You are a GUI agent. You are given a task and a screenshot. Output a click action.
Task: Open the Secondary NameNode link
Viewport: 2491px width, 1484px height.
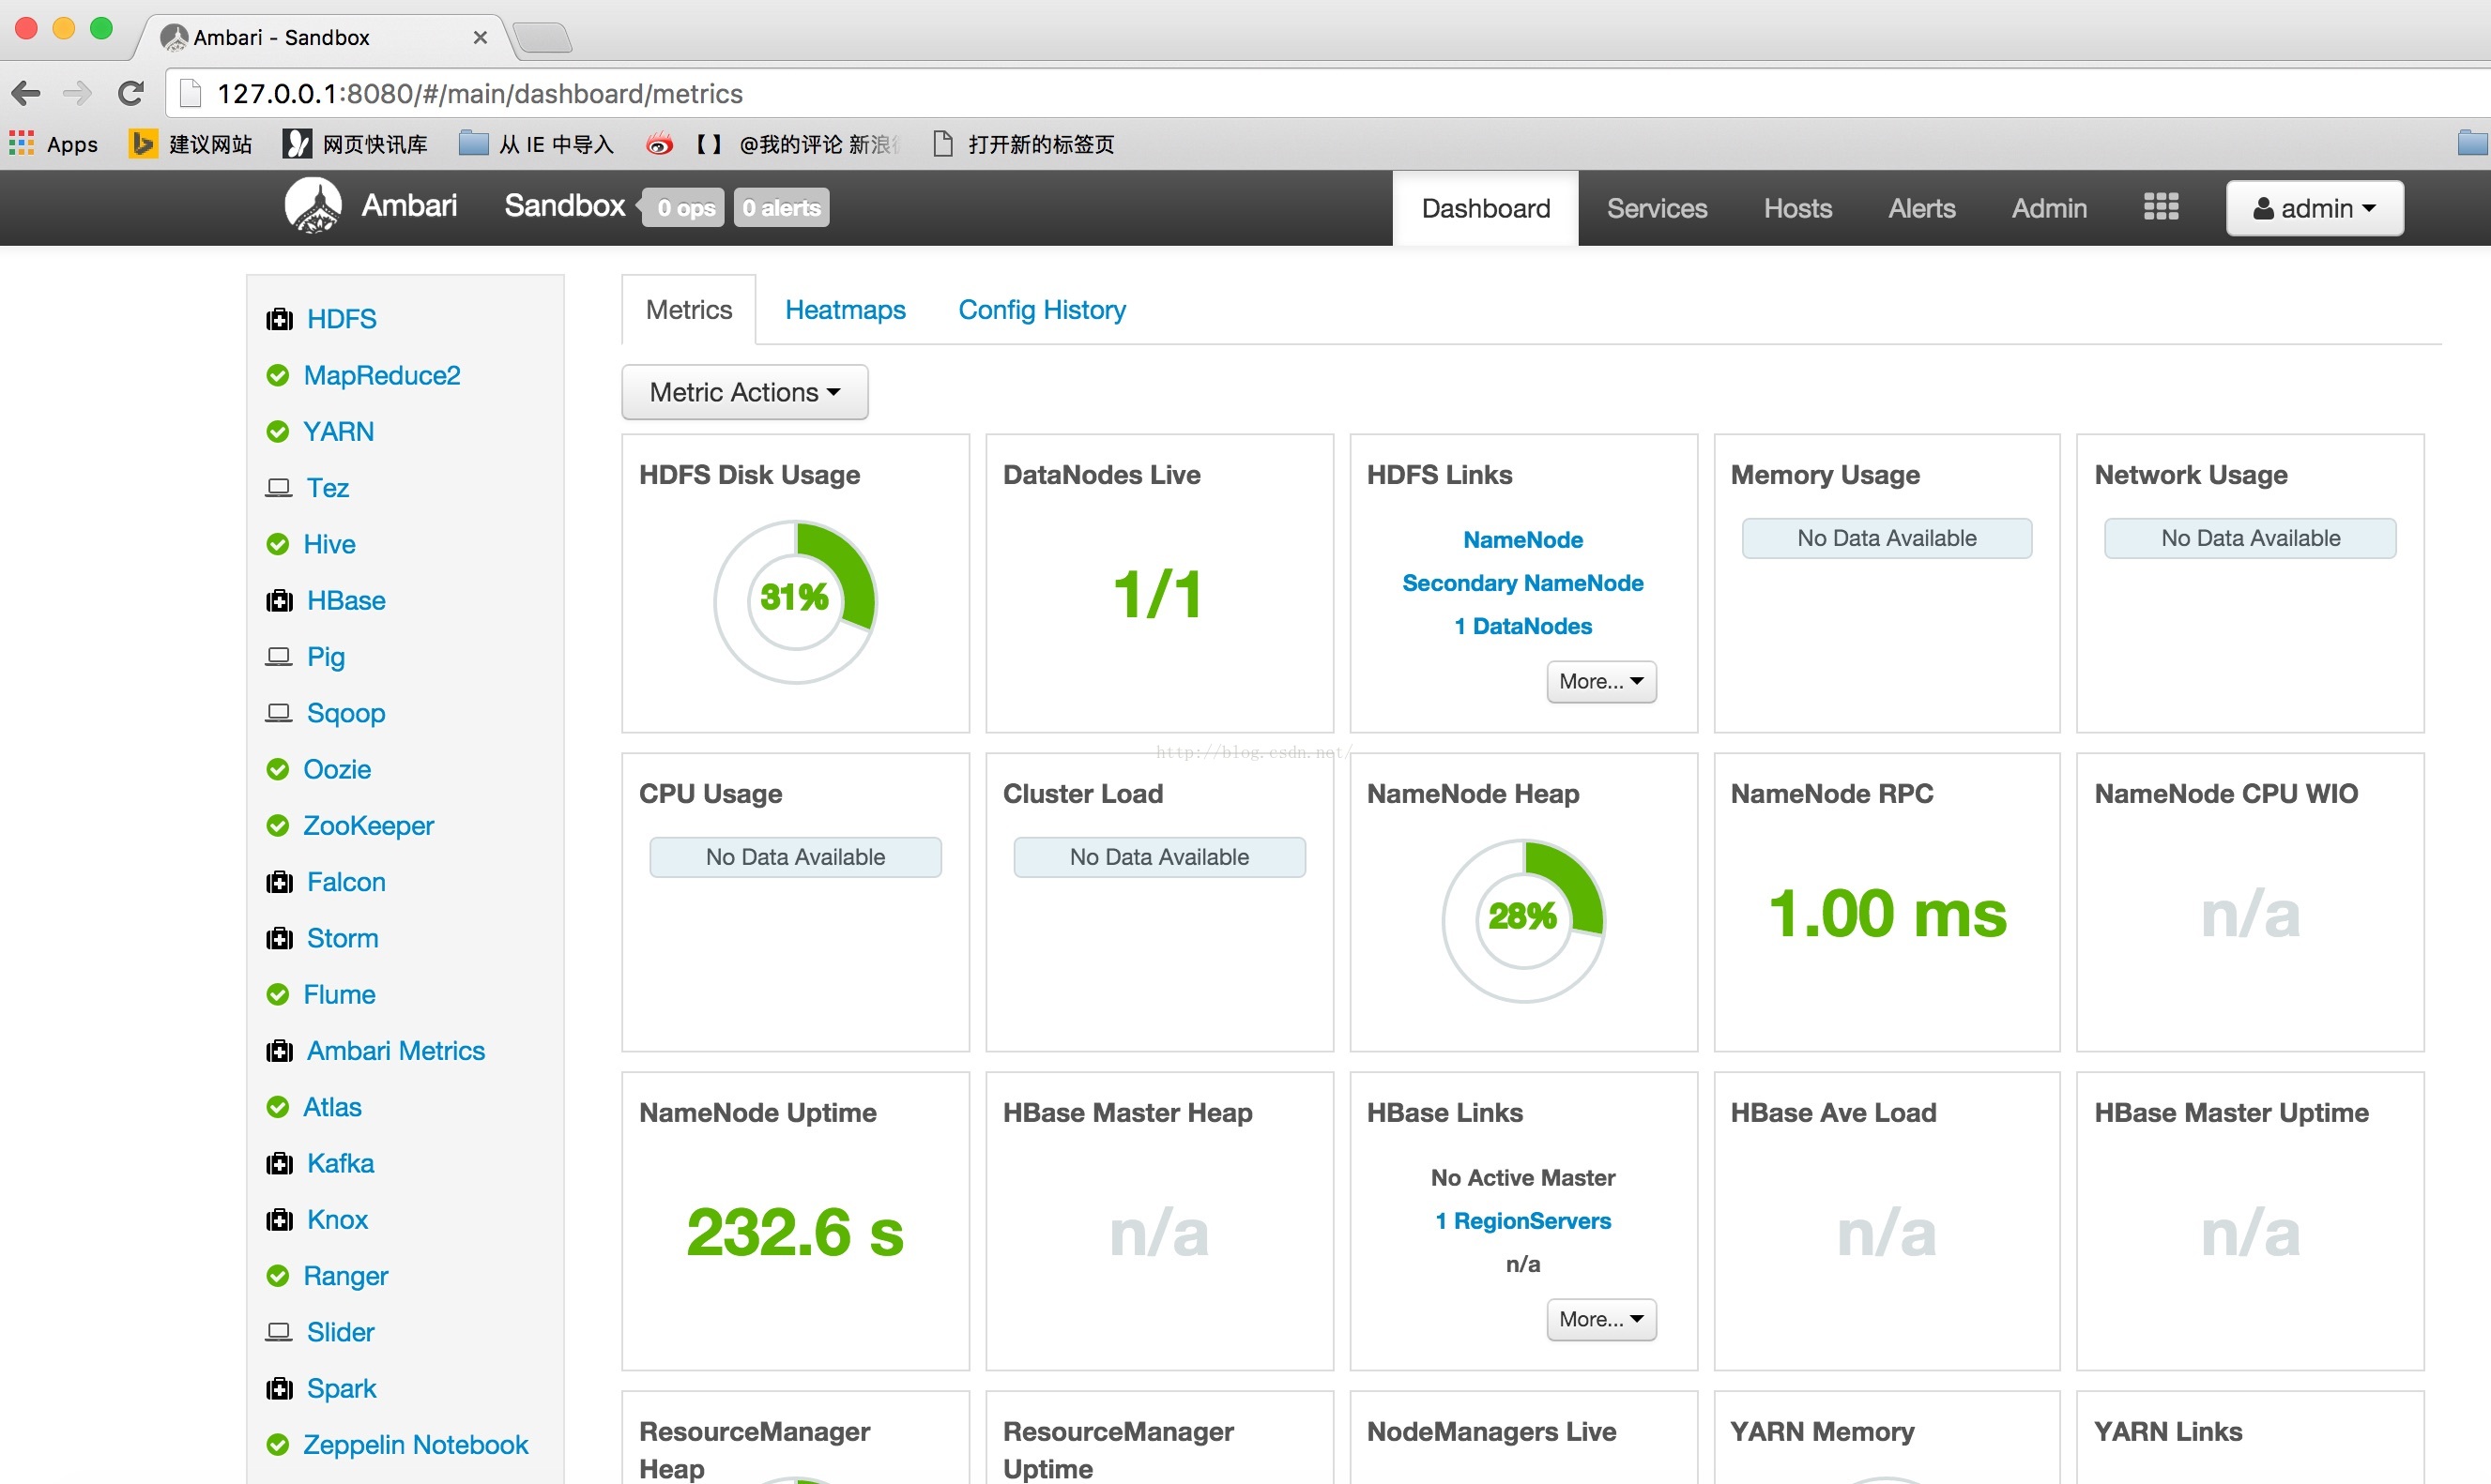pyautogui.click(x=1522, y=583)
